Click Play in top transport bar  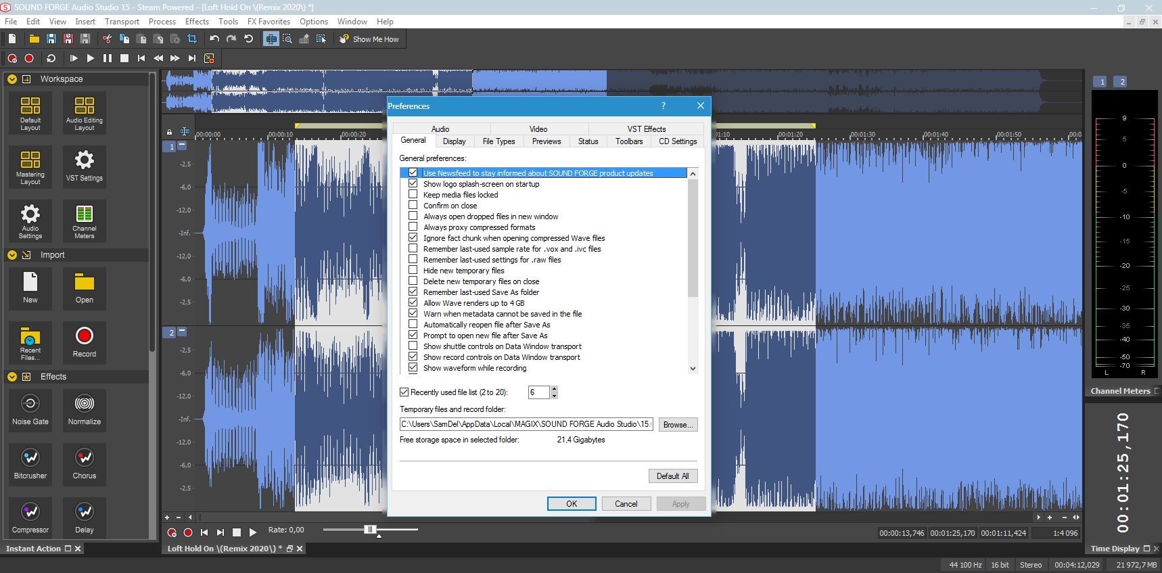(x=91, y=58)
